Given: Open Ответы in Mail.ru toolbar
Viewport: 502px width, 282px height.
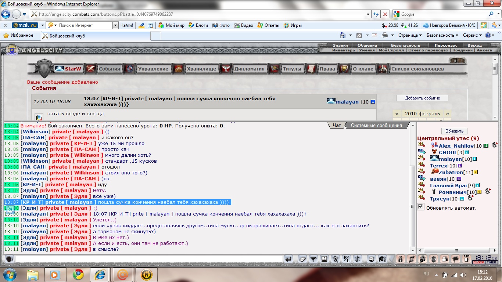Looking at the screenshot, I should 268,25.
